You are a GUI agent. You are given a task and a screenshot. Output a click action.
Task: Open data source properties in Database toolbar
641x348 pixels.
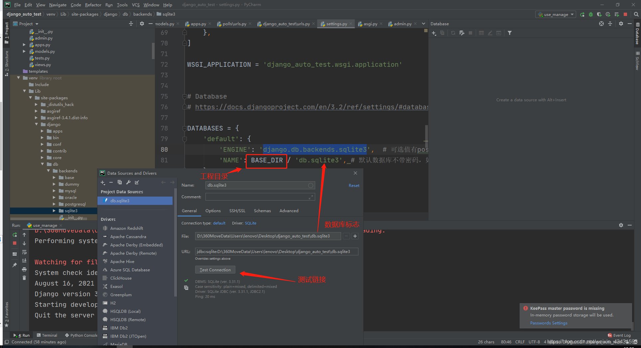(462, 33)
